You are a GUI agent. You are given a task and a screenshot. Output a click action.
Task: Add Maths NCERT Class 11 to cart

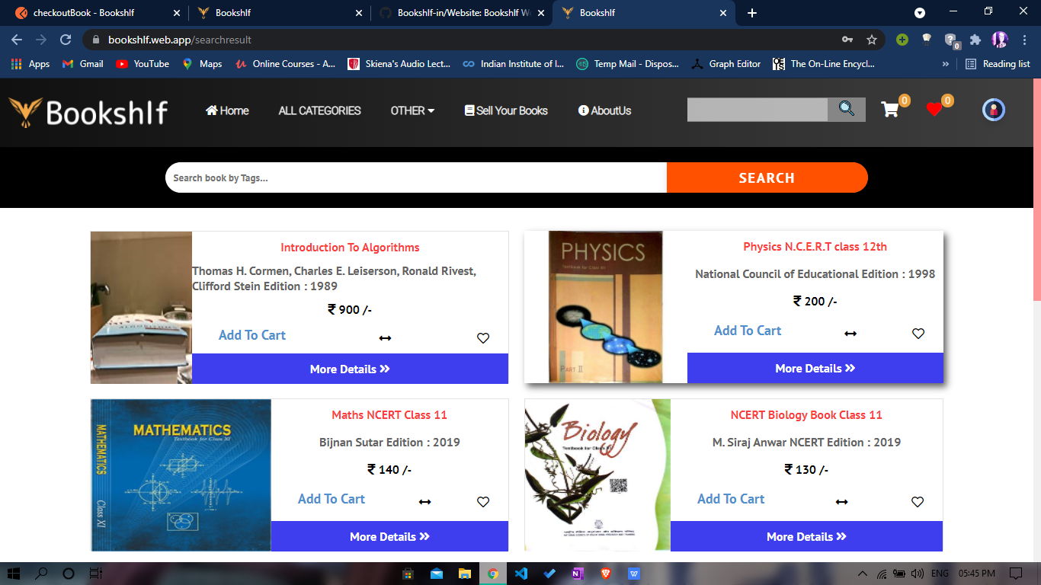pos(332,499)
